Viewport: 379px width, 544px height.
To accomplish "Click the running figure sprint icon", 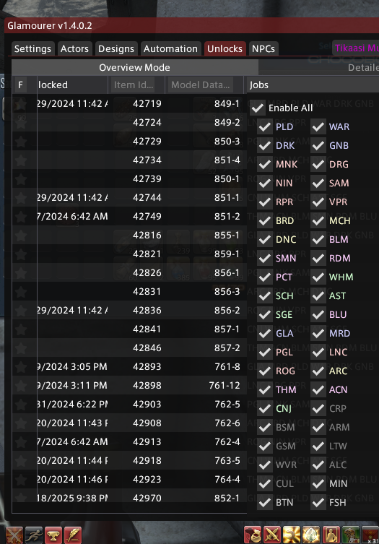I will pyautogui.click(x=33, y=535).
